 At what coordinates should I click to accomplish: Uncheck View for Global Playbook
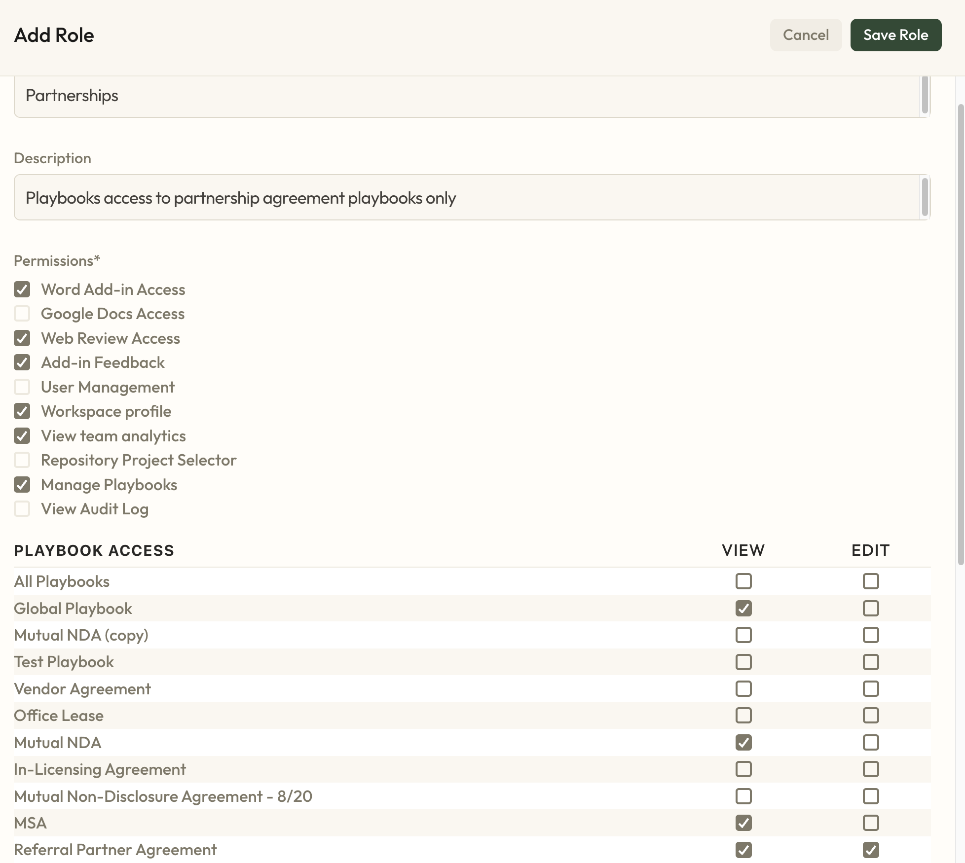(743, 609)
